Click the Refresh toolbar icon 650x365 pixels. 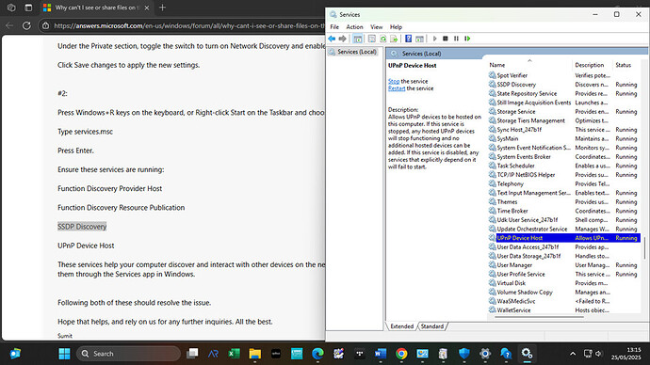pos(383,39)
